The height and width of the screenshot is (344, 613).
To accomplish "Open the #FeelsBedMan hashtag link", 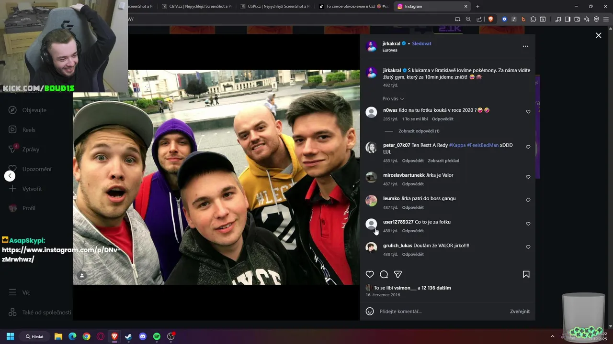I will 483,145.
